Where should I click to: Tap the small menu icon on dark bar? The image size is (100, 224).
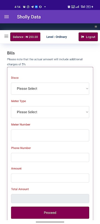click(96, 27)
